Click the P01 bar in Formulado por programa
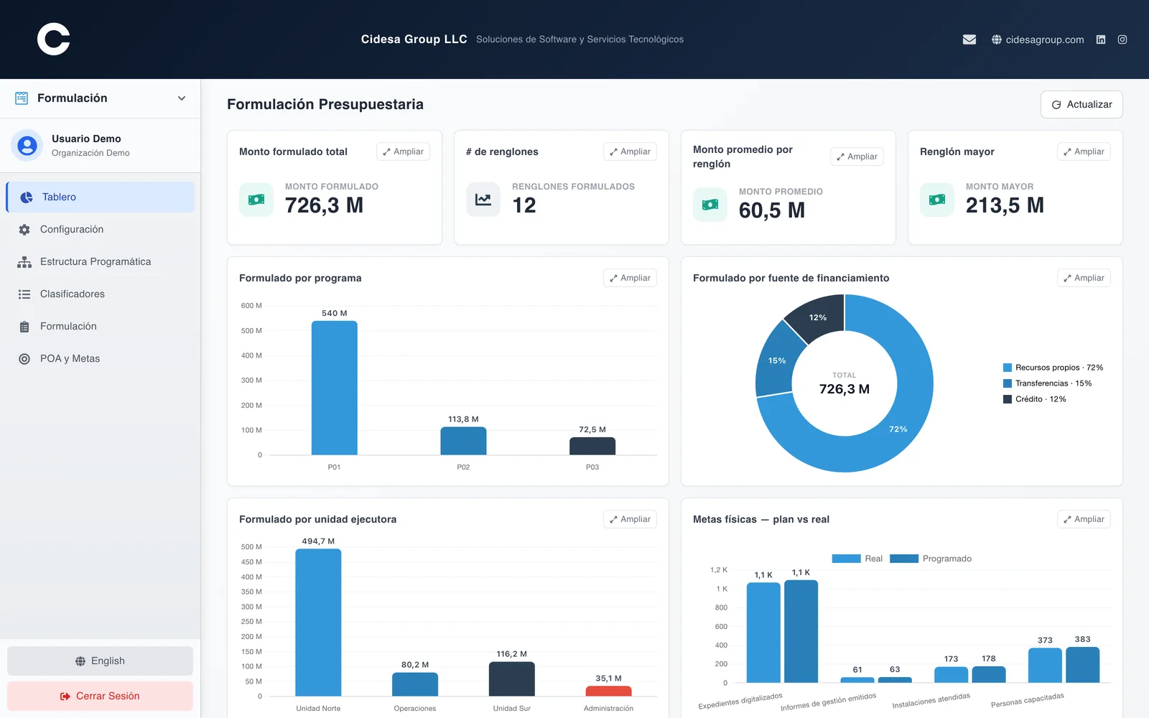 (334, 388)
